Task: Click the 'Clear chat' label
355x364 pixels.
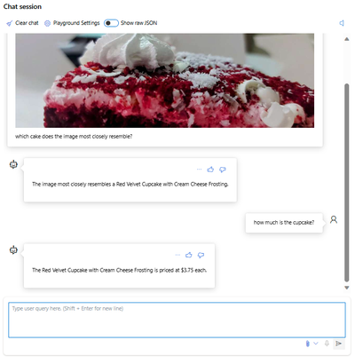Action: [27, 23]
